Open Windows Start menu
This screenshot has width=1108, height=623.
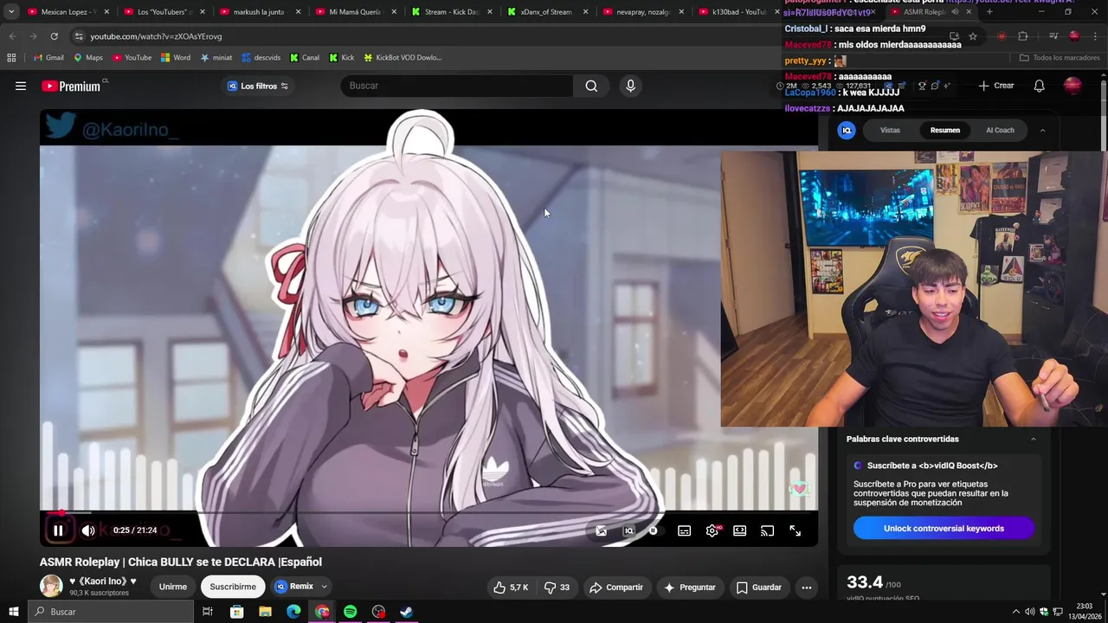pyautogui.click(x=13, y=612)
